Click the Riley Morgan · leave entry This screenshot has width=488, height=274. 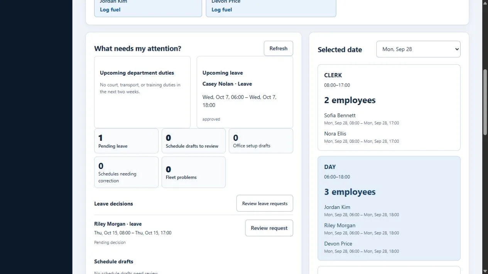tap(118, 224)
